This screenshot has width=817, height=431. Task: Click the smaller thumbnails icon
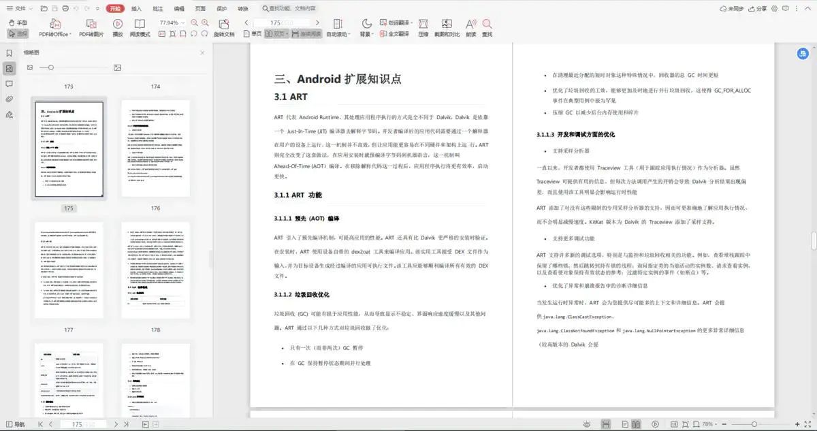point(30,67)
